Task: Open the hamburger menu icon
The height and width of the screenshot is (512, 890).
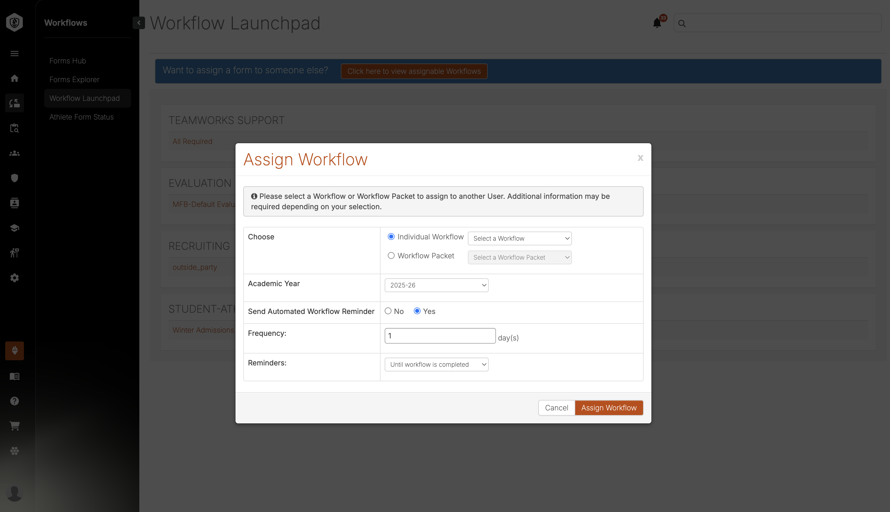Action: pos(14,54)
